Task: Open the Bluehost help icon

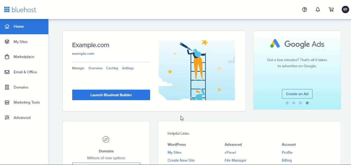Action: pos(304,9)
